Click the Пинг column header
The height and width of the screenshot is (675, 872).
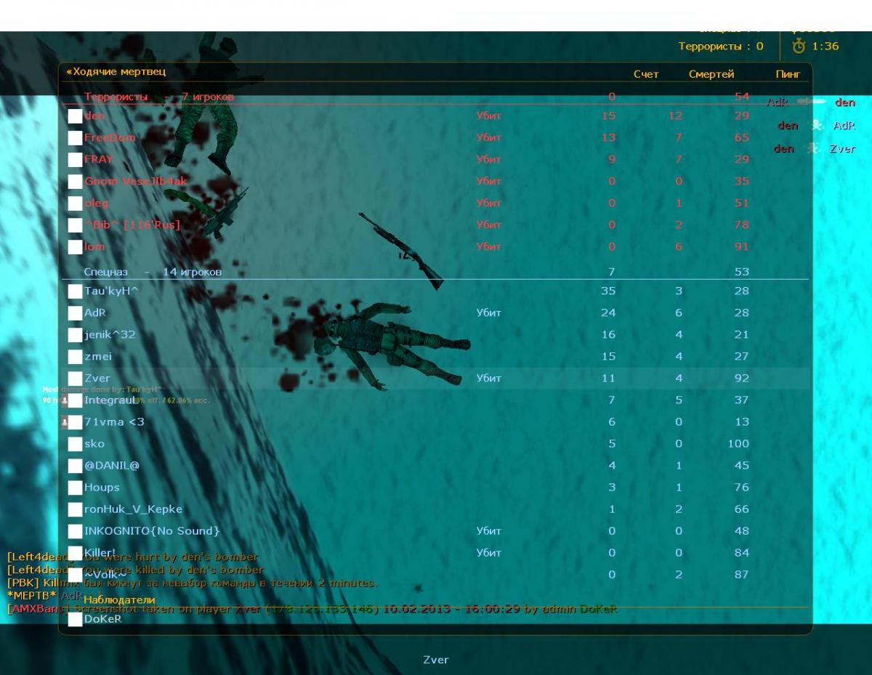[x=788, y=74]
